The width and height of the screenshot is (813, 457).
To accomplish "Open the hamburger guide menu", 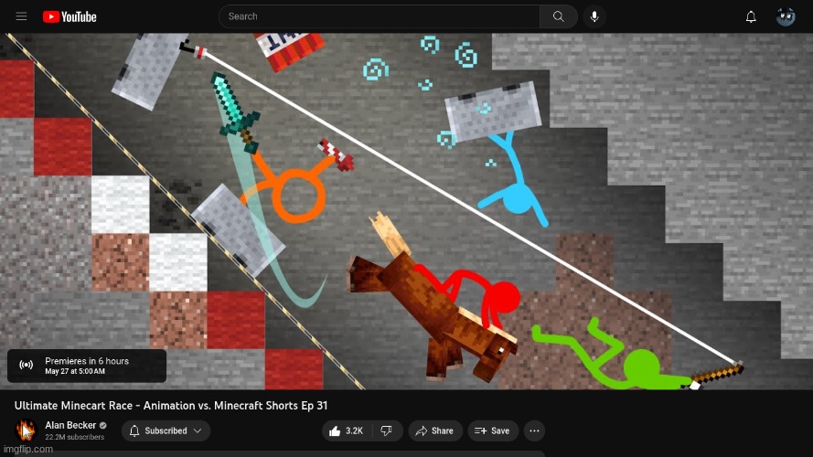I will pos(21,16).
